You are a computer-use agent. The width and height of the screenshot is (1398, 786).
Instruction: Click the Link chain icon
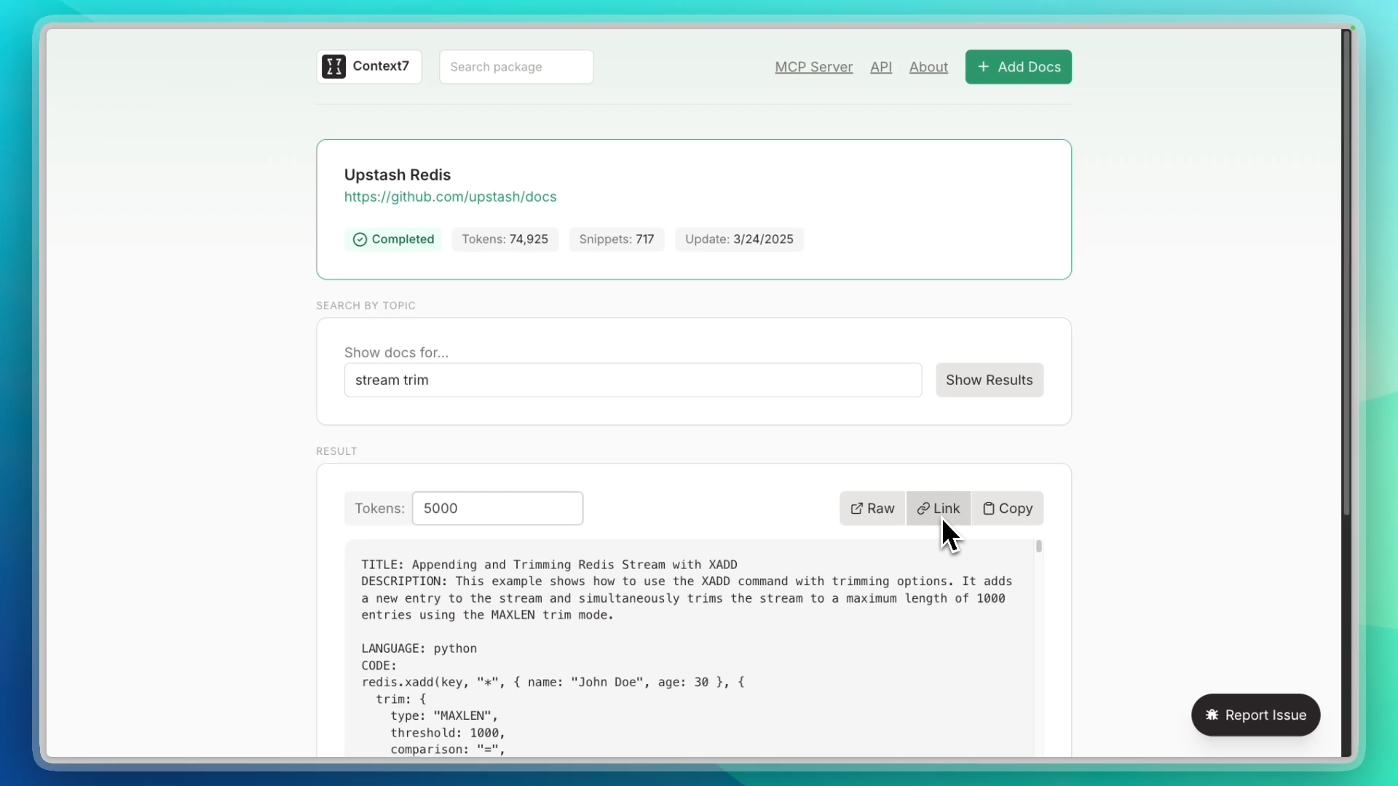tap(923, 509)
